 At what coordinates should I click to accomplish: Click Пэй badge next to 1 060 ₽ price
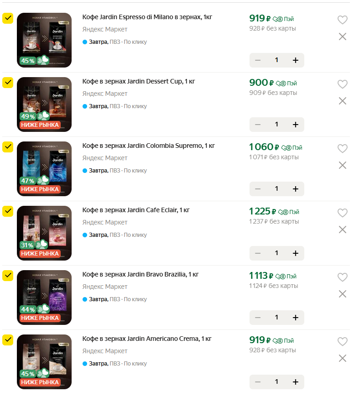[292, 148]
